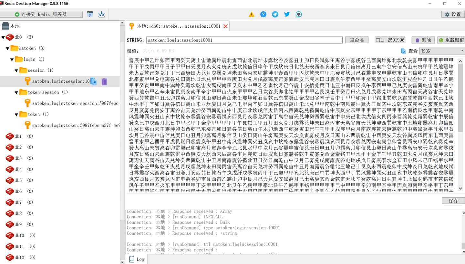Image resolution: width=465 pixels, height=264 pixels.
Task: Click the 重载键值 reload value button
Action: pyautogui.click(x=451, y=40)
